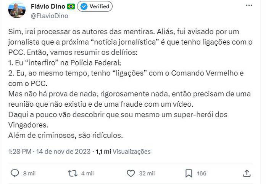Click the "4 mil" reposts count
The width and height of the screenshot is (271, 184).
[x=87, y=173]
